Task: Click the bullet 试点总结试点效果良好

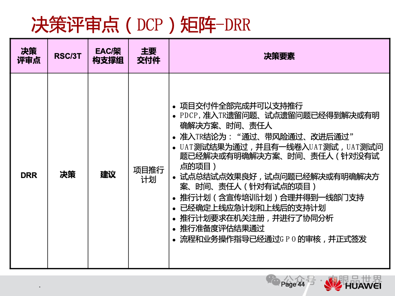Action: (279, 181)
